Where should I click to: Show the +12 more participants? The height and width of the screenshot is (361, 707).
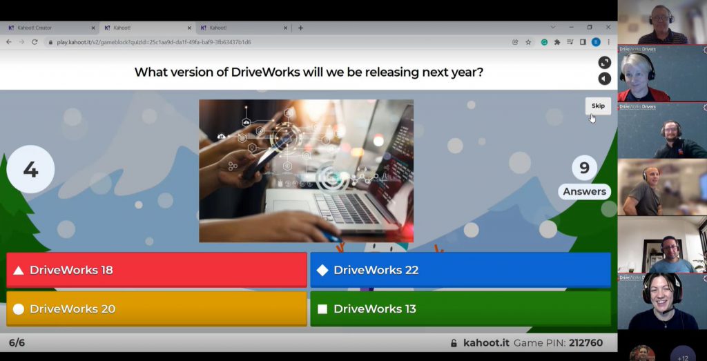coord(683,353)
